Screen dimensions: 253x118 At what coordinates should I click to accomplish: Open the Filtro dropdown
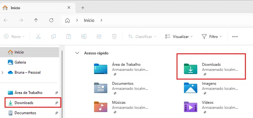(x=212, y=37)
